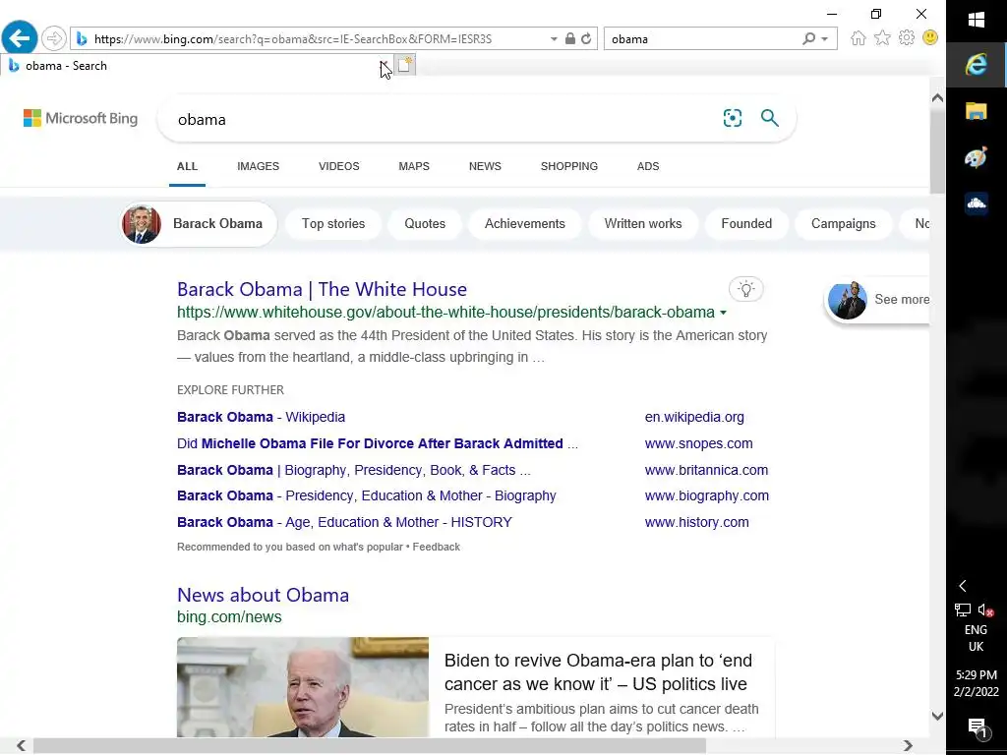Click the ENG UK language indicator
Image resolution: width=1007 pixels, height=755 pixels.
click(977, 638)
